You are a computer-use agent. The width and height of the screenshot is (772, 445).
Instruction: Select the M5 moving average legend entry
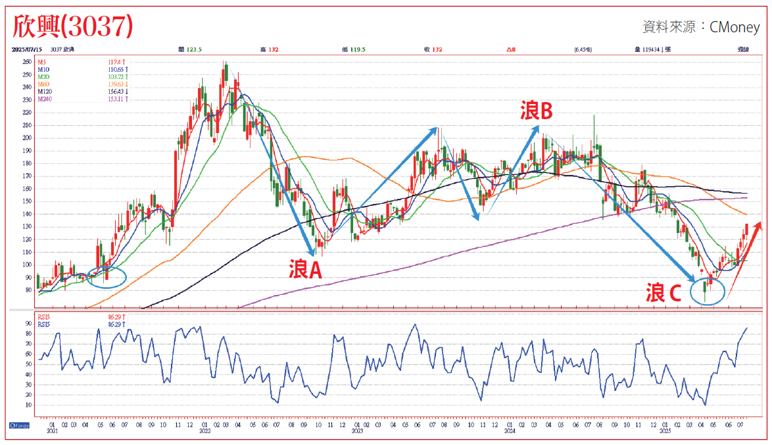click(x=43, y=62)
